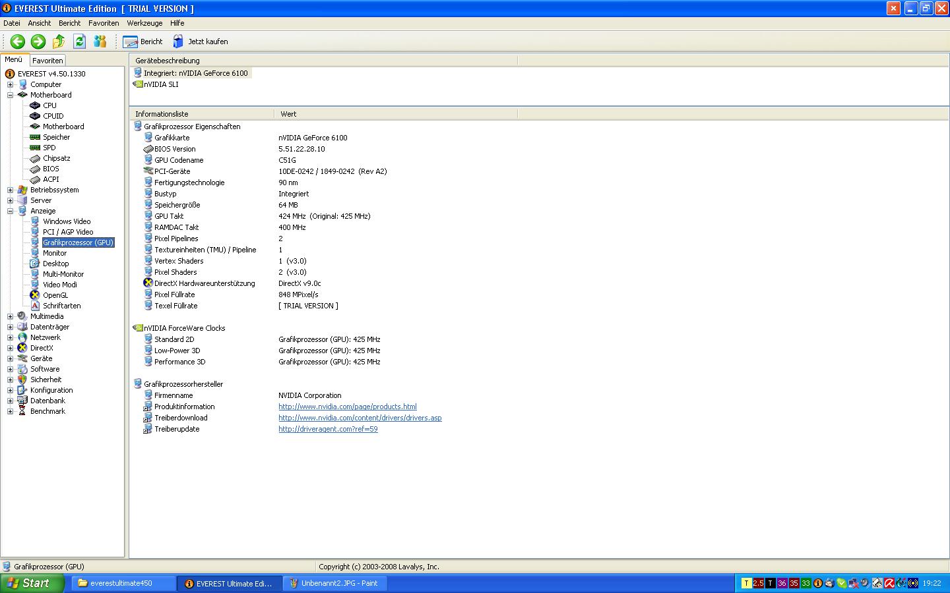Select Integriert: nVIDIA GeForce 6100 device
The height and width of the screenshot is (593, 950).
click(191, 73)
